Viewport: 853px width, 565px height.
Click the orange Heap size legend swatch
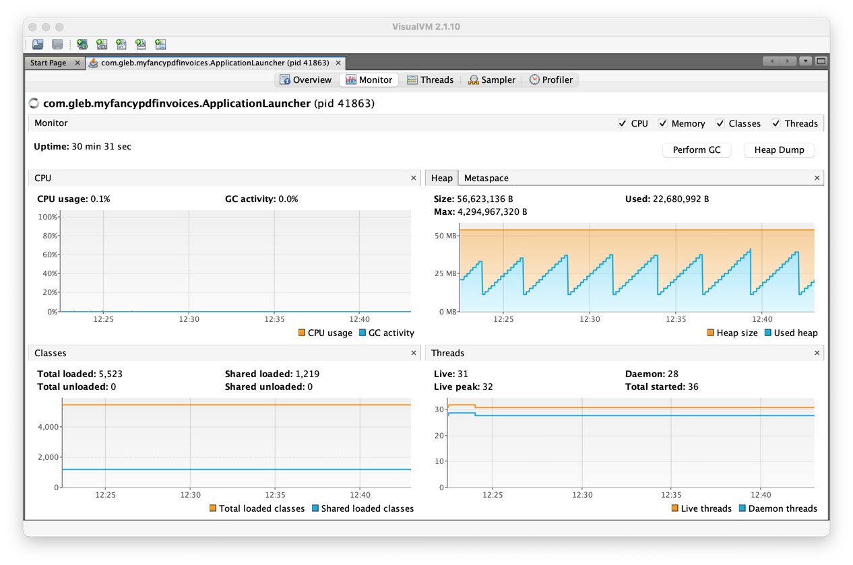[710, 333]
